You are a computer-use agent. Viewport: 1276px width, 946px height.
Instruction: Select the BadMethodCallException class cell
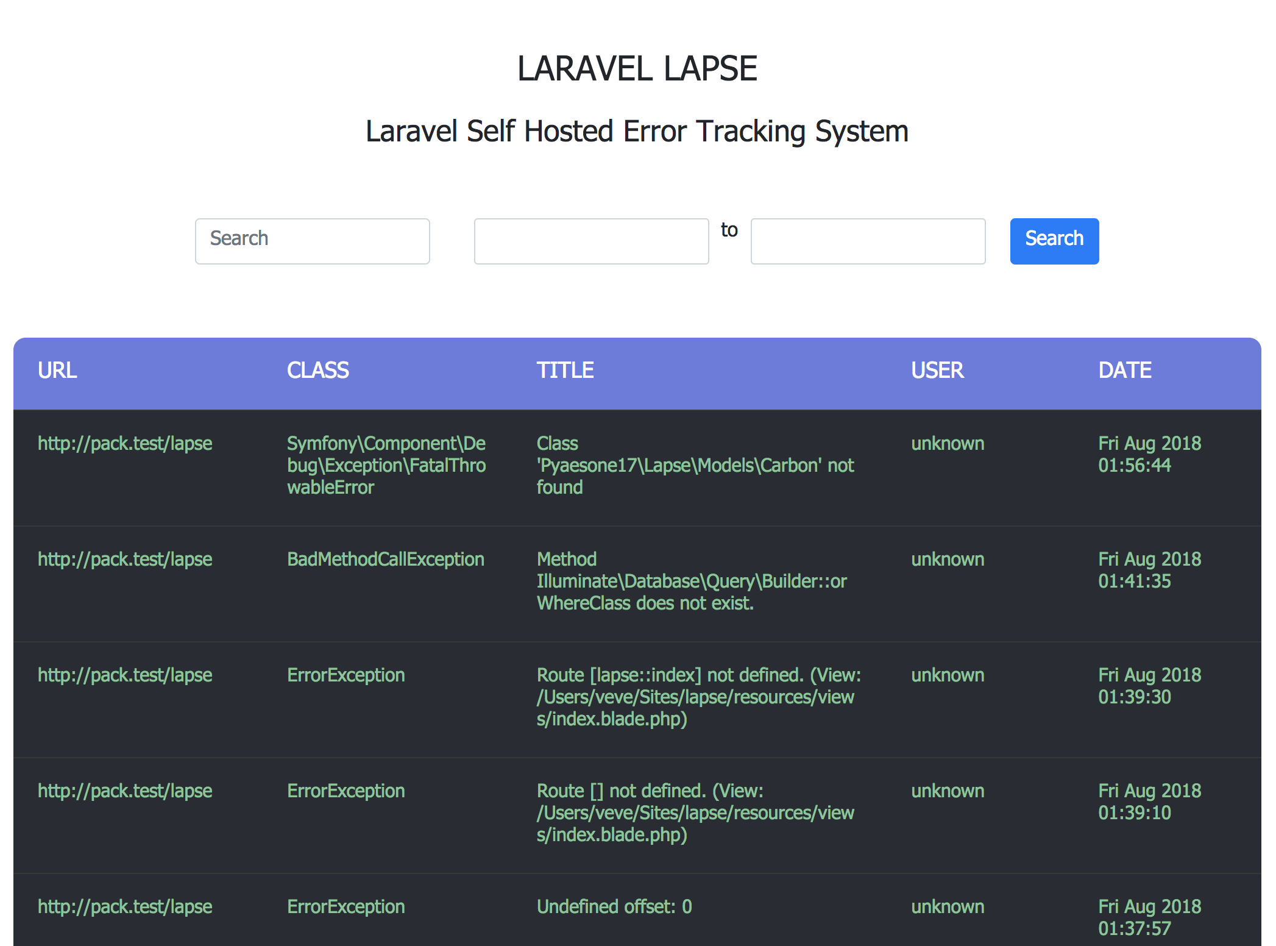click(x=385, y=559)
